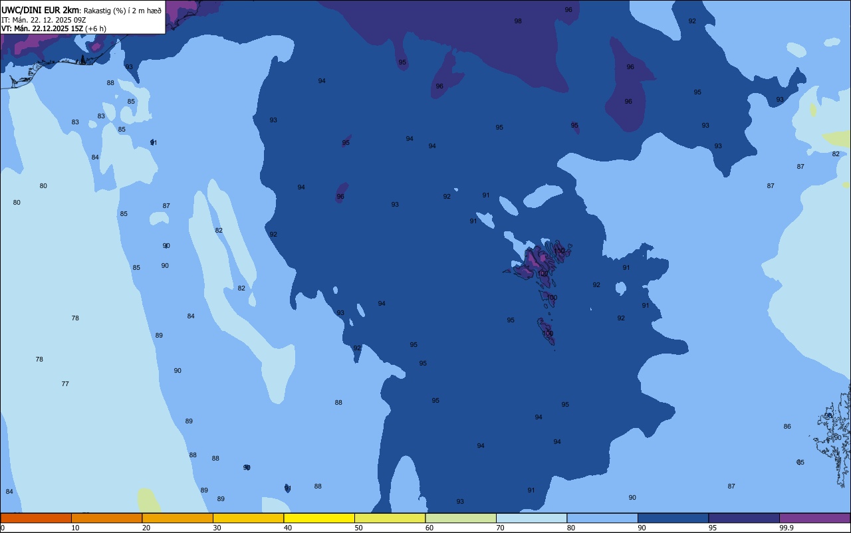Viewport: 851px width, 533px height.
Task: Click the valid time line 'VT: Mán. 22.12.2025 15Z'
Action: coord(42,29)
